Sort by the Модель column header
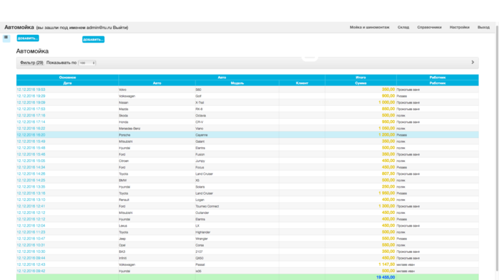The image size is (499, 280). [x=237, y=83]
